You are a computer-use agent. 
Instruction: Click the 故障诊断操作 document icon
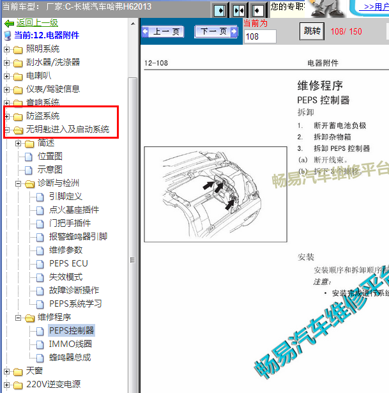click(40, 291)
